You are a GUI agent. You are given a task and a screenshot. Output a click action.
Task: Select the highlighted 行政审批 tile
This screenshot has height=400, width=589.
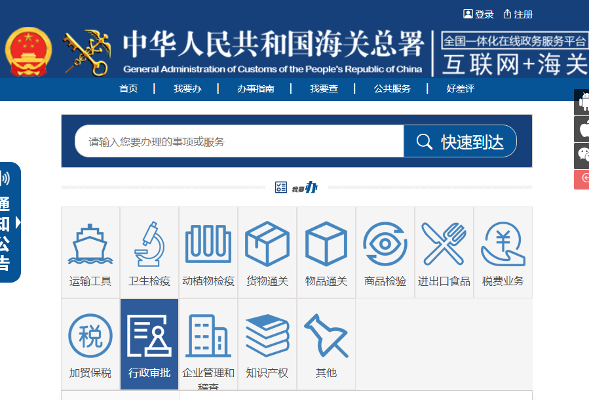149,344
